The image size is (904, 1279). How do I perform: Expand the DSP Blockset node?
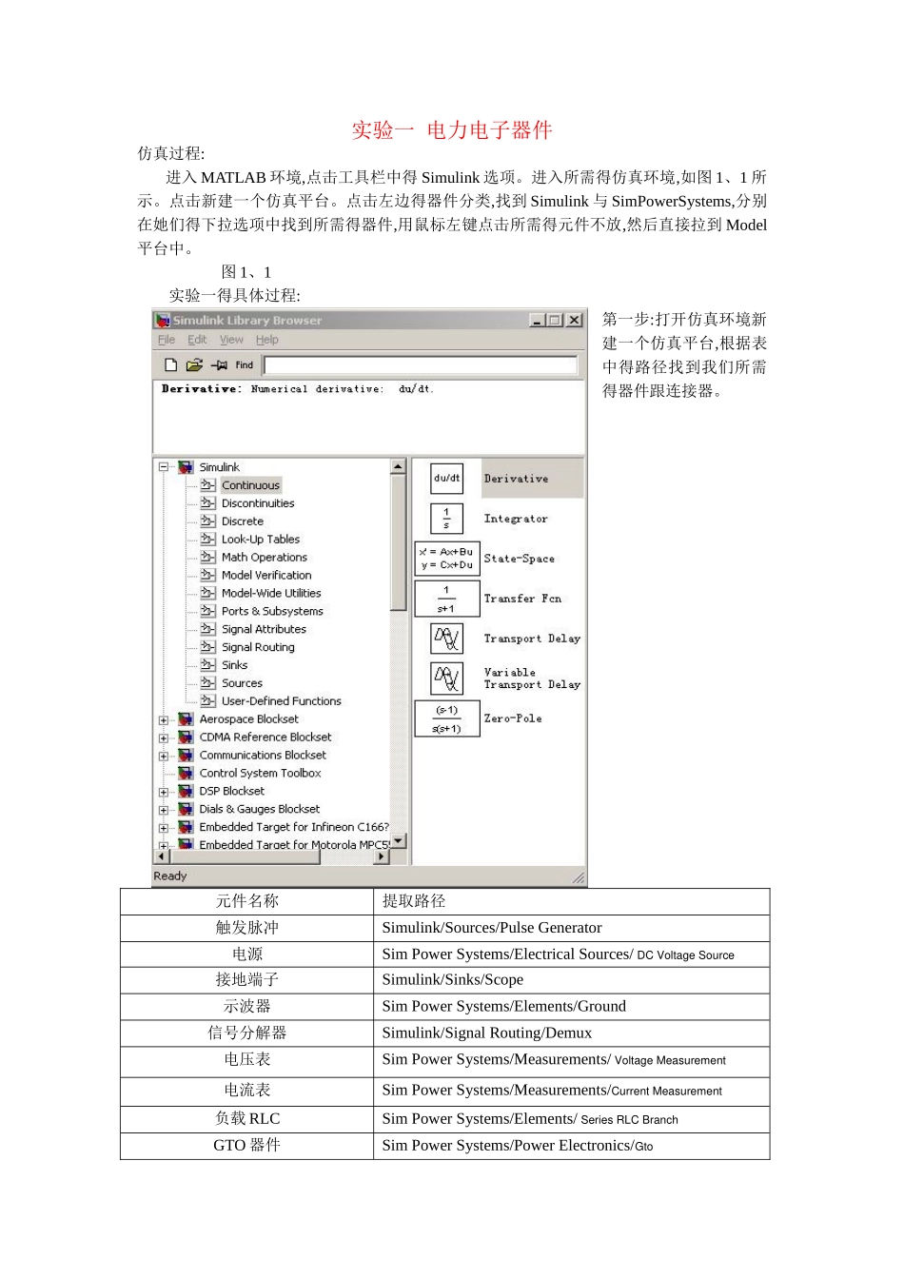pos(164,792)
